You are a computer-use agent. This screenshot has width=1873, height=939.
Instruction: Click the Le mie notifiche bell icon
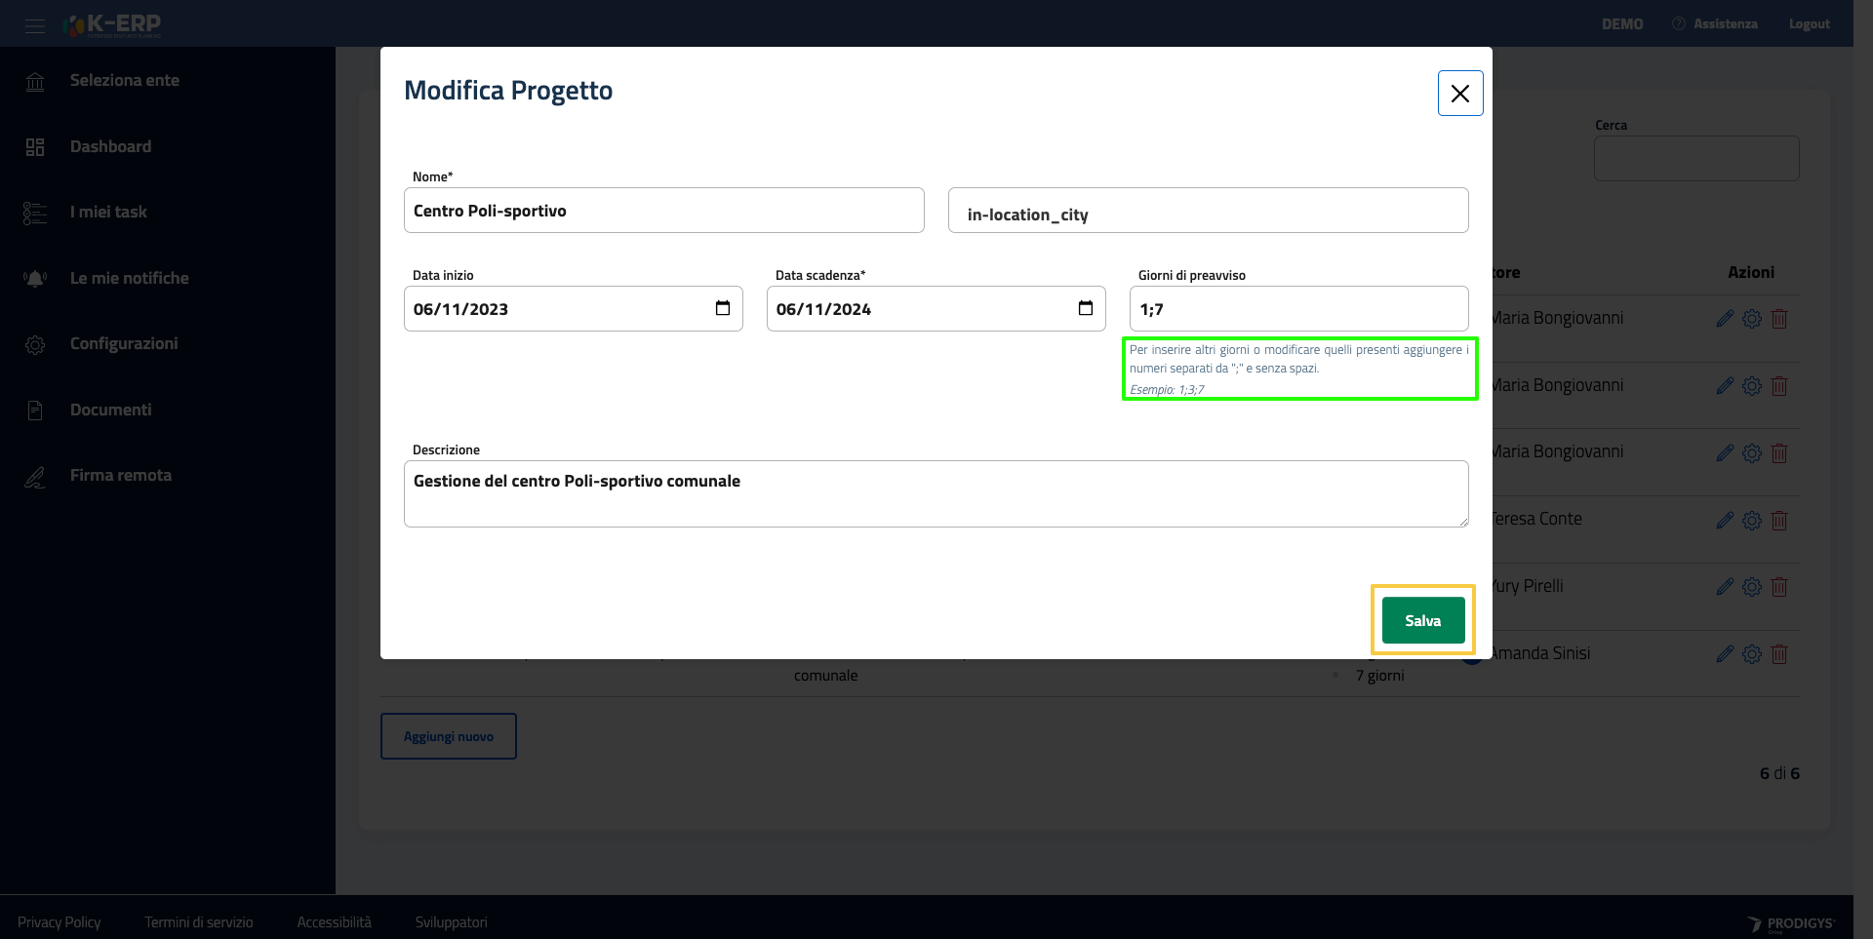pos(35,279)
